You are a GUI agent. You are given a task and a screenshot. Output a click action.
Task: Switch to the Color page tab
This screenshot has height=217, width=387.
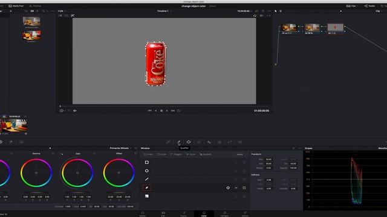tap(204, 214)
